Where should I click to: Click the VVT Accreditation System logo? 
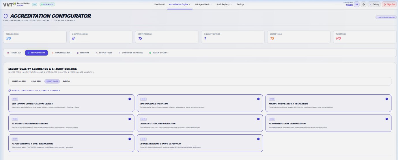point(16,4)
